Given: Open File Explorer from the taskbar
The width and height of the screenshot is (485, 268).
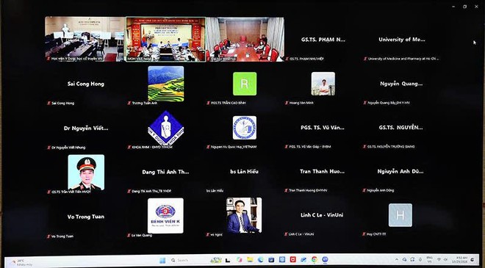Looking at the screenshot, I should click(250, 260).
